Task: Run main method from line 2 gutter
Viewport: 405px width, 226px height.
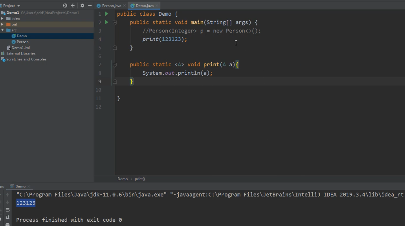Action: [x=107, y=22]
